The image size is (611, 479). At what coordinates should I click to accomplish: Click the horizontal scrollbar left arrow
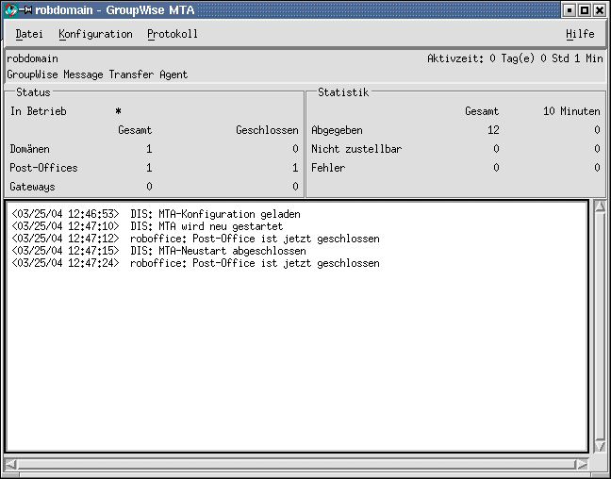10,464
